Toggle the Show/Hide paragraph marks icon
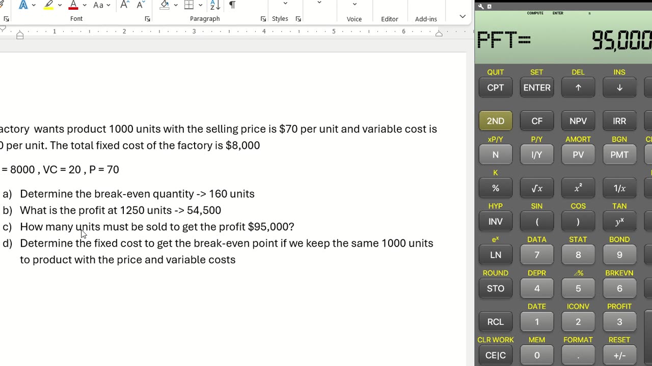This screenshot has width=652, height=366. (x=232, y=5)
